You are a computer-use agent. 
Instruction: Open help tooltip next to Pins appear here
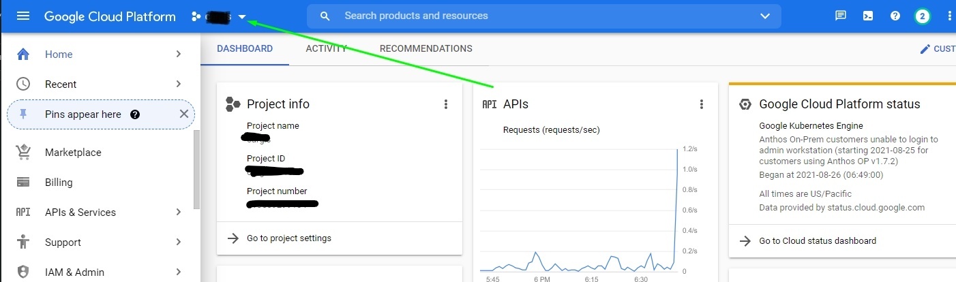135,114
